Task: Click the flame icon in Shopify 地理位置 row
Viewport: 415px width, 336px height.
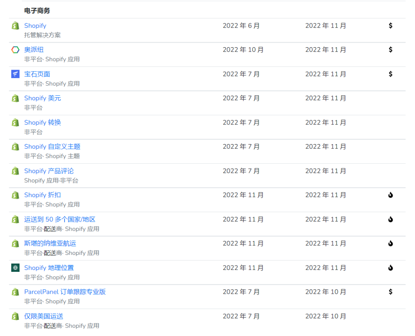Action: tap(390, 268)
